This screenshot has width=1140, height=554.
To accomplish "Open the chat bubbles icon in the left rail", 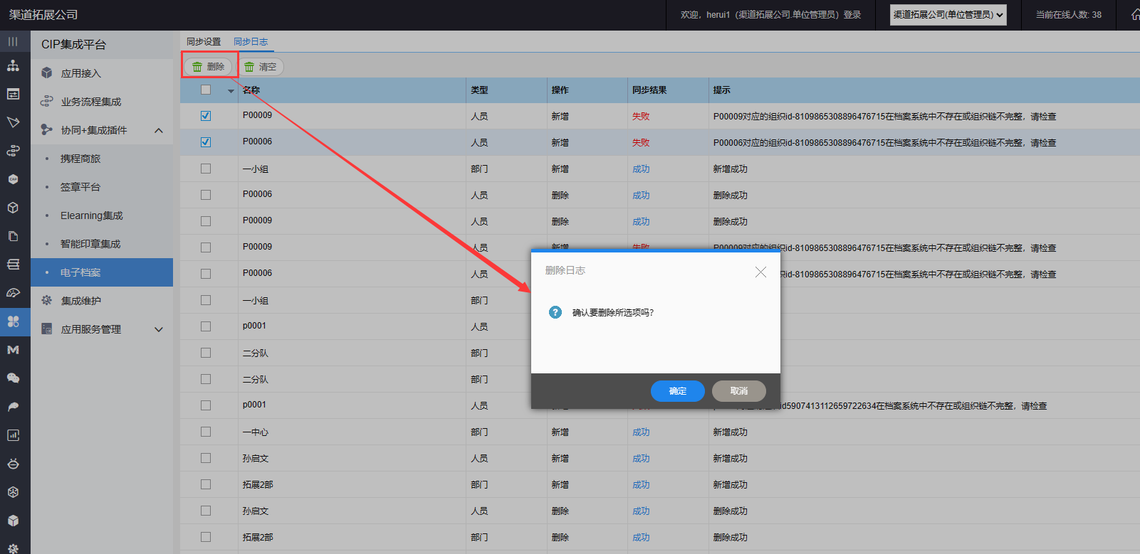I will coord(13,378).
